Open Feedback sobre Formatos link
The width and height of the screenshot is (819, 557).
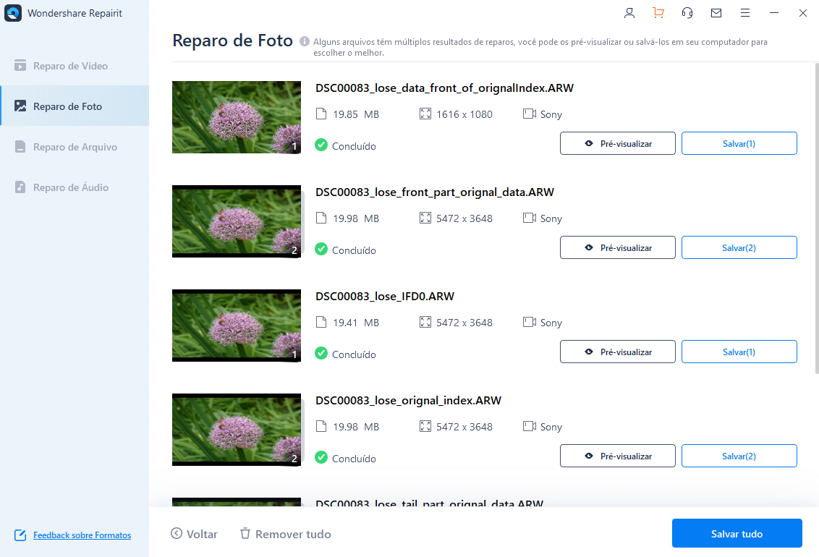tap(82, 535)
